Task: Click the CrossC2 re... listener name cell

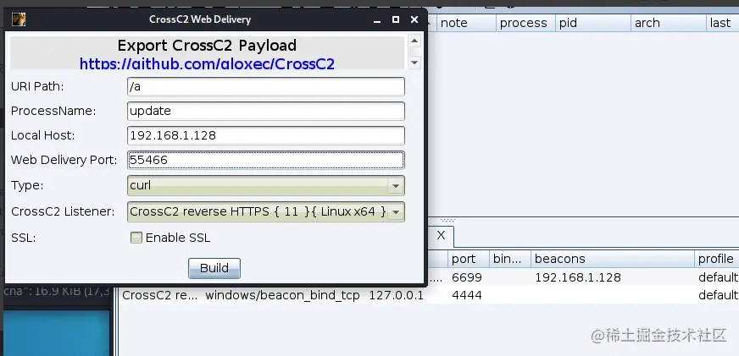Action: coord(160,295)
